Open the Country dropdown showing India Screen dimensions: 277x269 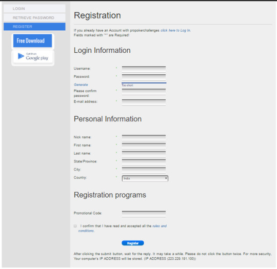tap(145, 178)
